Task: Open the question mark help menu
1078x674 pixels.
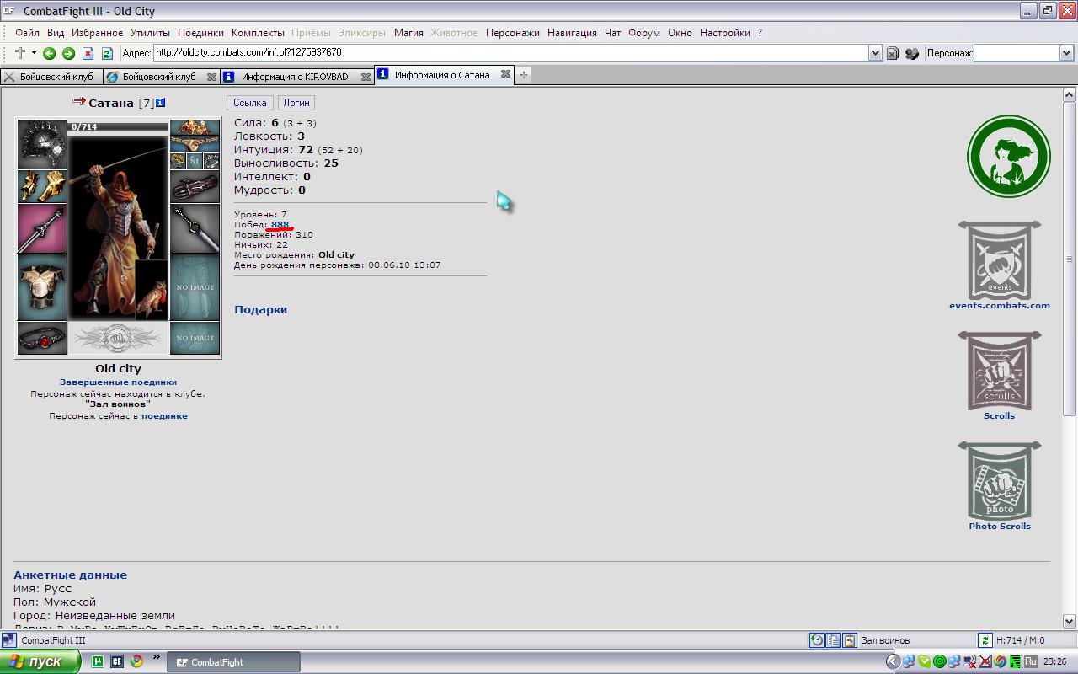Action: [x=760, y=33]
